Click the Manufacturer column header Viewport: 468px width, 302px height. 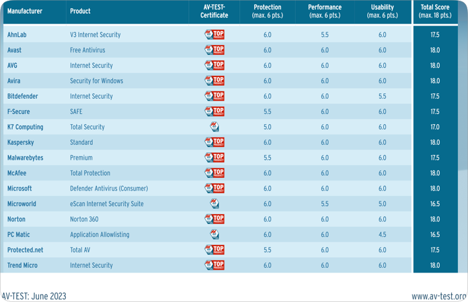pyautogui.click(x=25, y=11)
